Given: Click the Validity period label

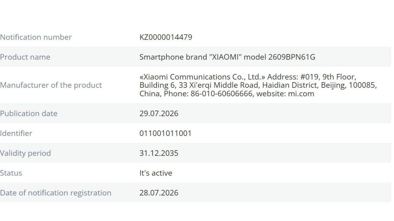Looking at the screenshot, I should (25, 153).
